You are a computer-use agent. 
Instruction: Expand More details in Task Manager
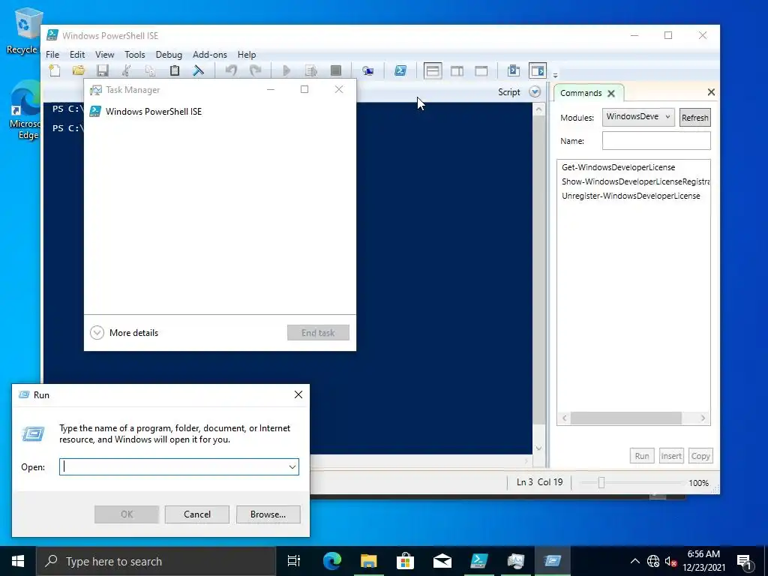pos(124,332)
